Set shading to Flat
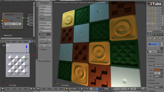The image size is (164, 92). [48, 40]
